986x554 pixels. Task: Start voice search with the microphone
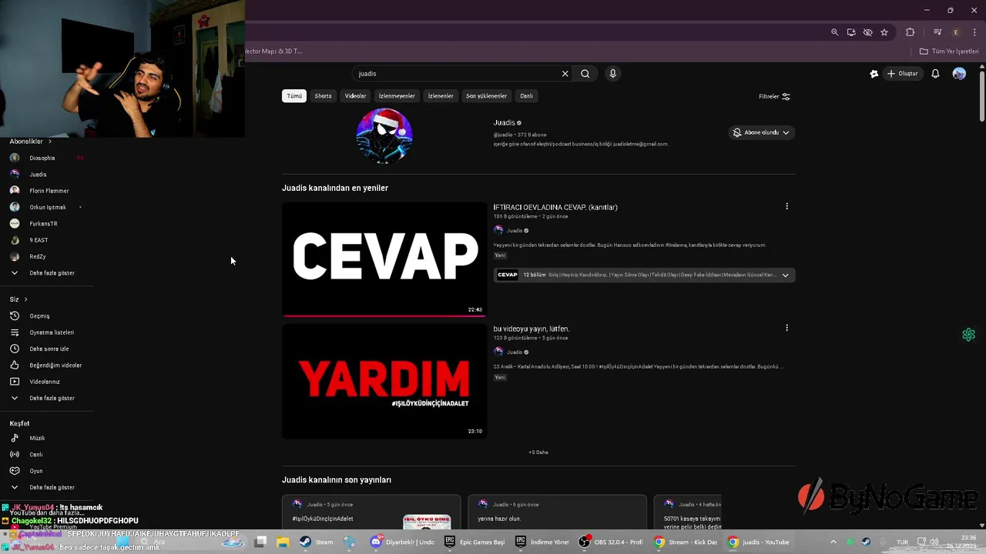[x=613, y=74]
